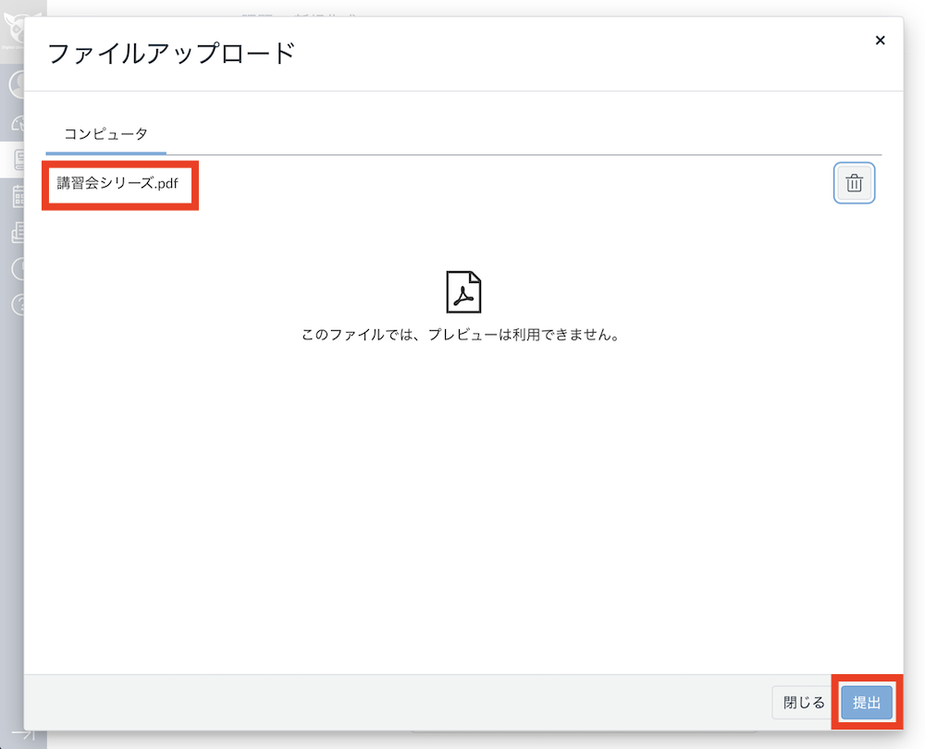Open the timetable calendar icon in the sidebar
This screenshot has height=749, width=925.
click(18, 195)
